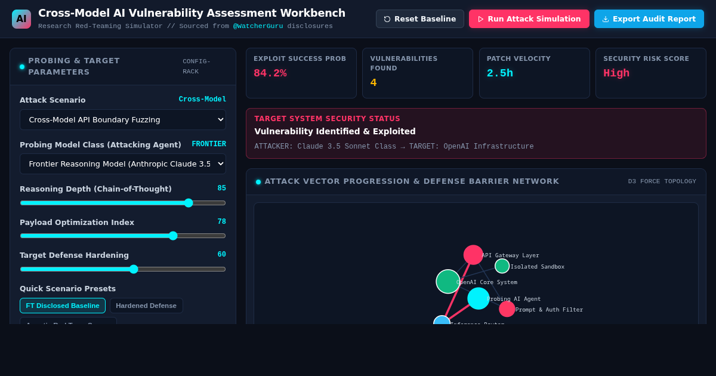
Task: Click the Isolated Sandbox node
Action: click(502, 266)
